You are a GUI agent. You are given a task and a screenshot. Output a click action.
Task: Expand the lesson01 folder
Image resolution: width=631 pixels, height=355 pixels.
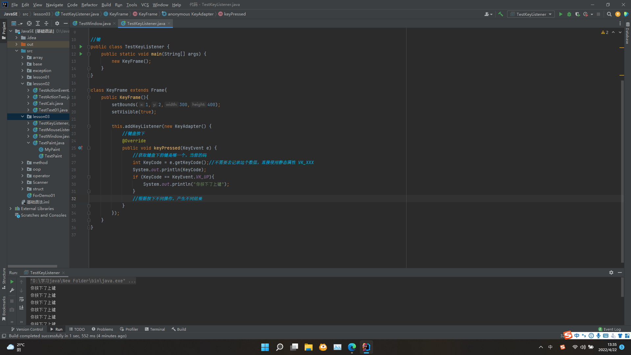click(22, 77)
